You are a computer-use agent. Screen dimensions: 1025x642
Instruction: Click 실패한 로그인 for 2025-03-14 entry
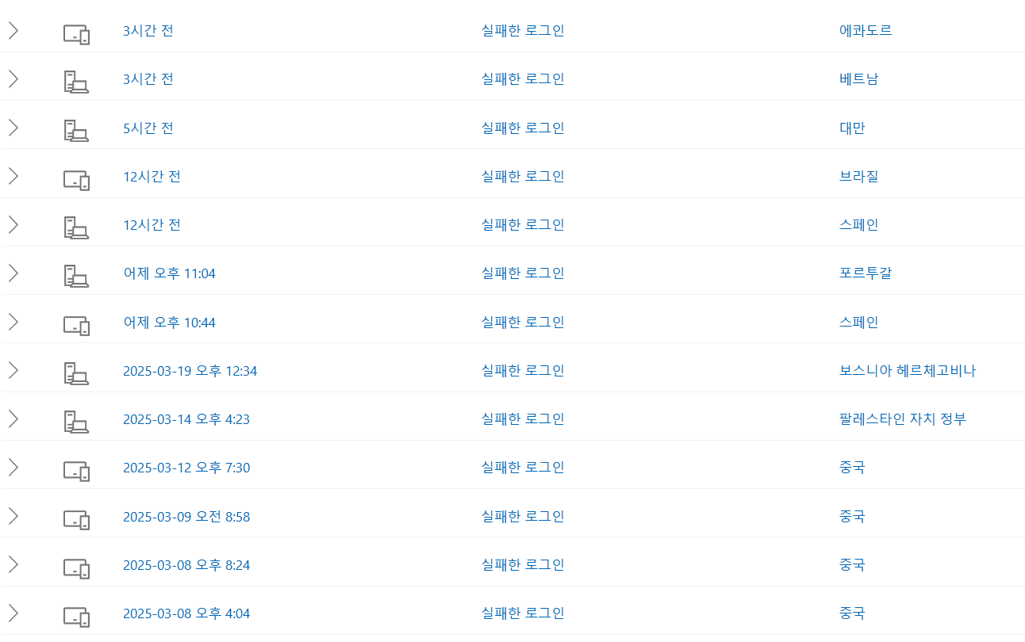click(x=523, y=419)
